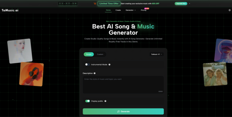Click the Display public help icon
The image size is (232, 117).
[x=105, y=101]
